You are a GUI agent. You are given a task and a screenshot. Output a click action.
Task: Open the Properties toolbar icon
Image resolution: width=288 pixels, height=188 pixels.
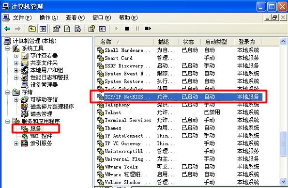coord(56,29)
